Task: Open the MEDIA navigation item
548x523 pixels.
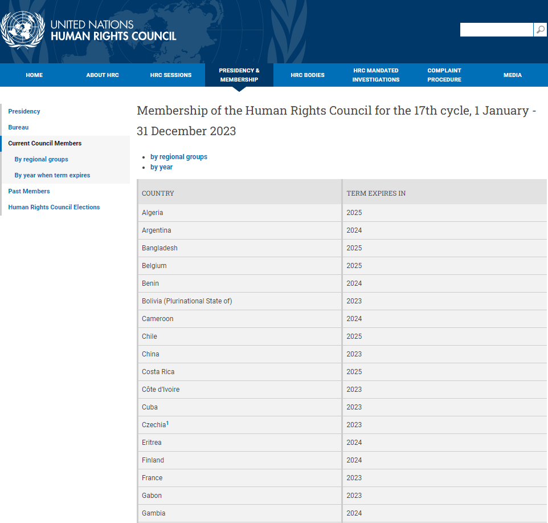Action: pos(512,75)
